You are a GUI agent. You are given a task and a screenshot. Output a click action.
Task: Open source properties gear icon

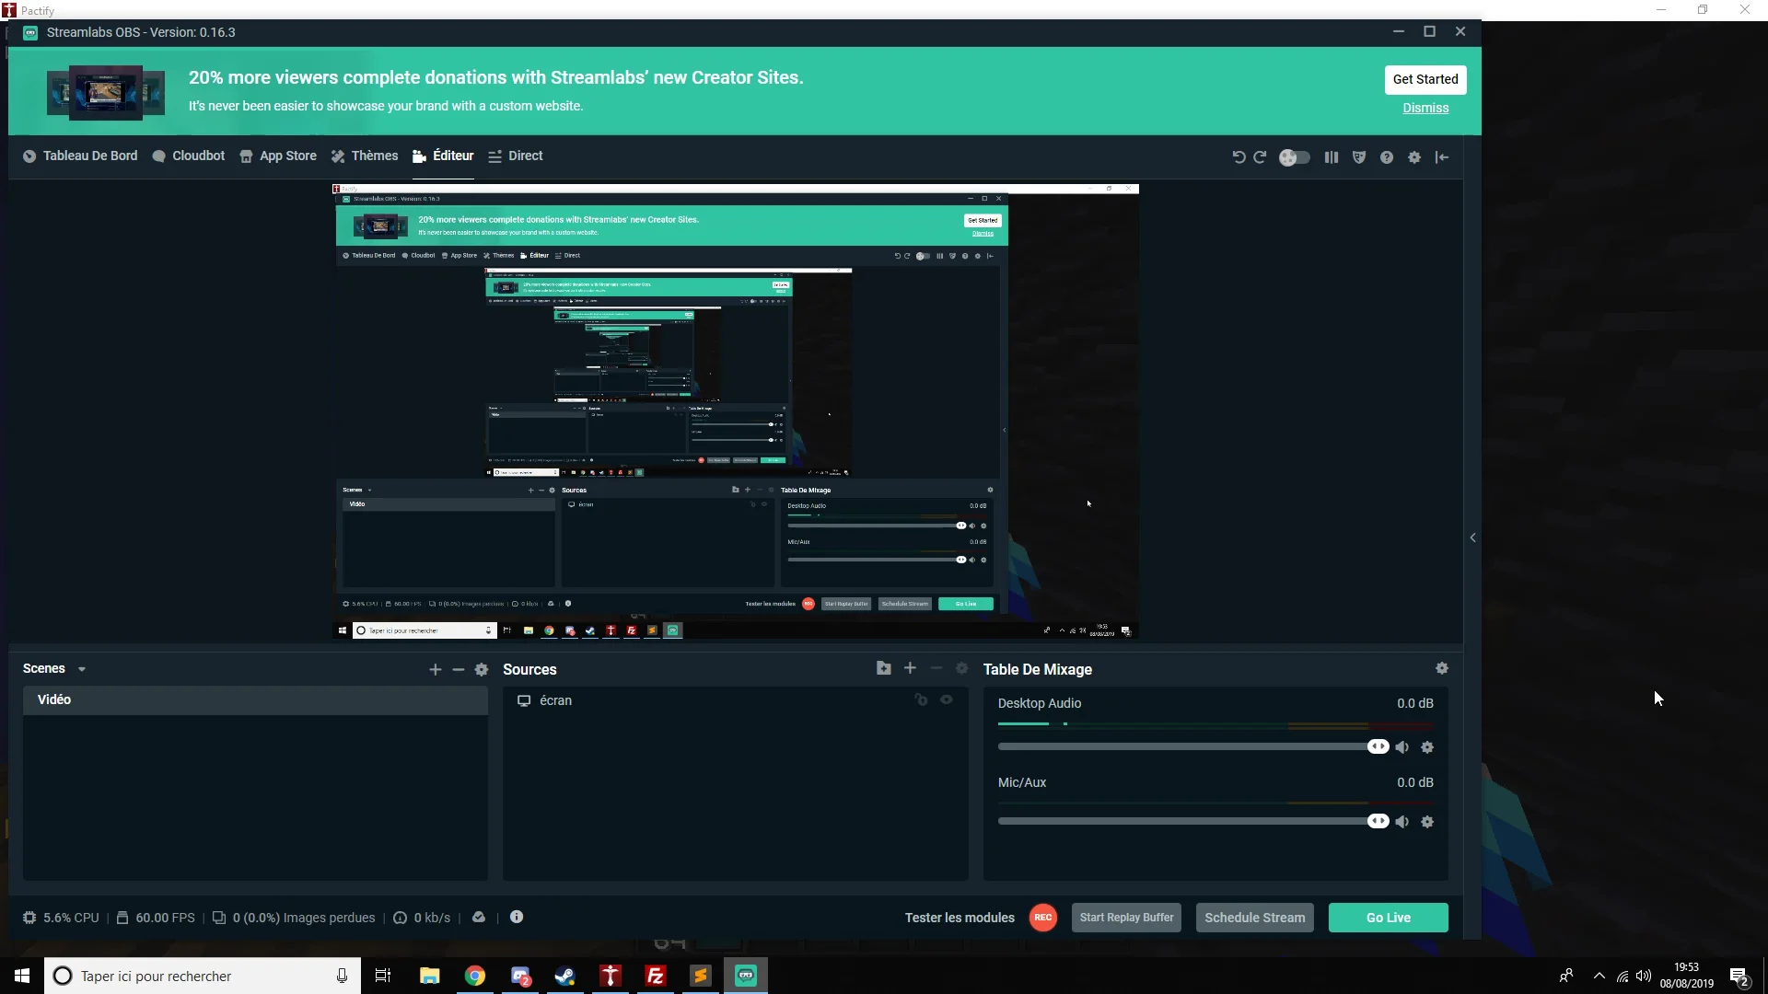(962, 668)
